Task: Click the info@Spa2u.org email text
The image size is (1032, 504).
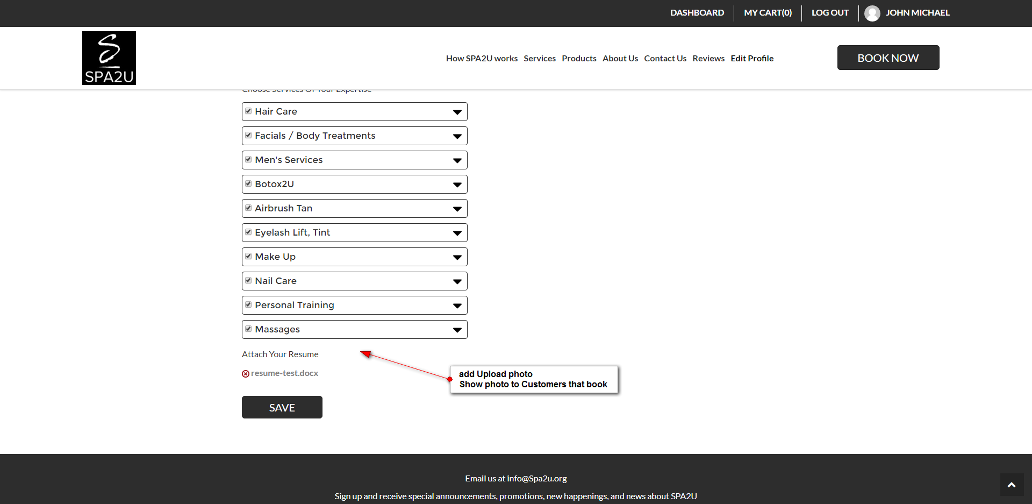Action: point(537,479)
